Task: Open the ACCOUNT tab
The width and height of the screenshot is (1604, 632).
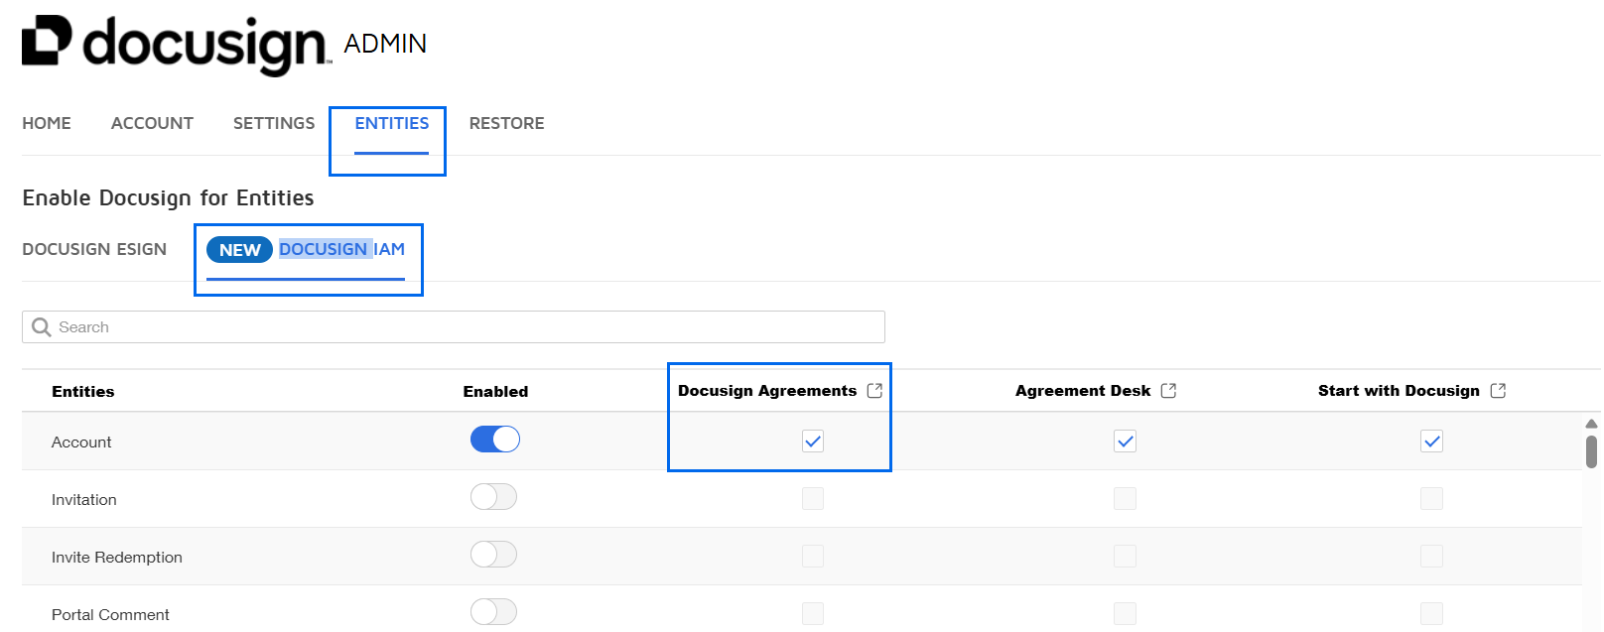Action: tap(152, 123)
